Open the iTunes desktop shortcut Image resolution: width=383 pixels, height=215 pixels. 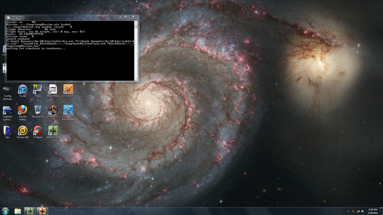(x=23, y=91)
